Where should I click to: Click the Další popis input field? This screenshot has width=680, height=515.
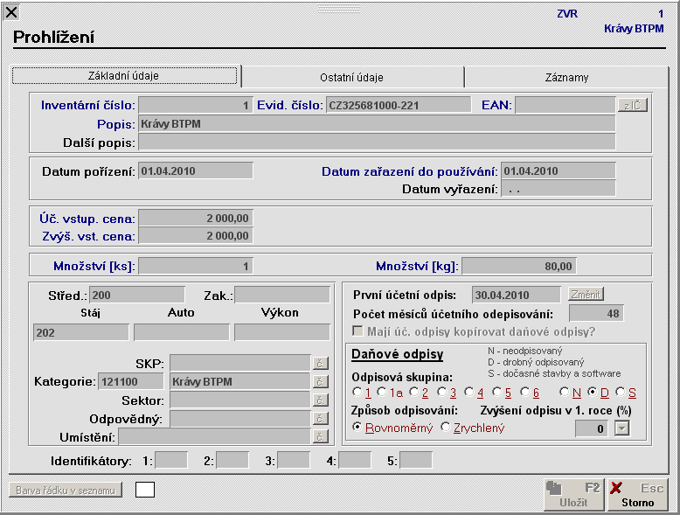point(377,143)
